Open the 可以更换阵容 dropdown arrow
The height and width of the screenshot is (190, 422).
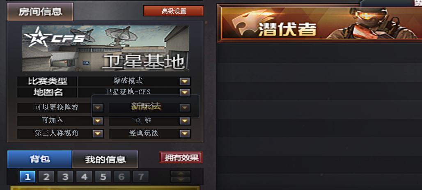(x=98, y=108)
